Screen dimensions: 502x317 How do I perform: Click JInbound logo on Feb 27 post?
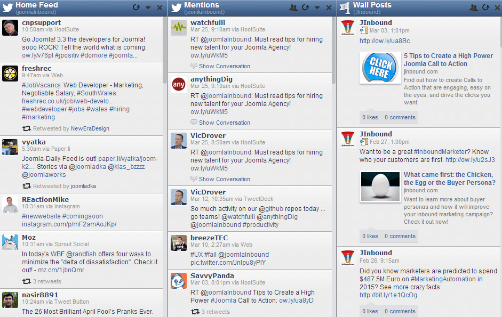pos(348,139)
